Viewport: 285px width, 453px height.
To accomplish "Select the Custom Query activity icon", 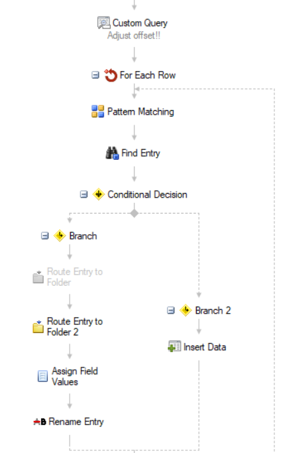I will pos(103,23).
